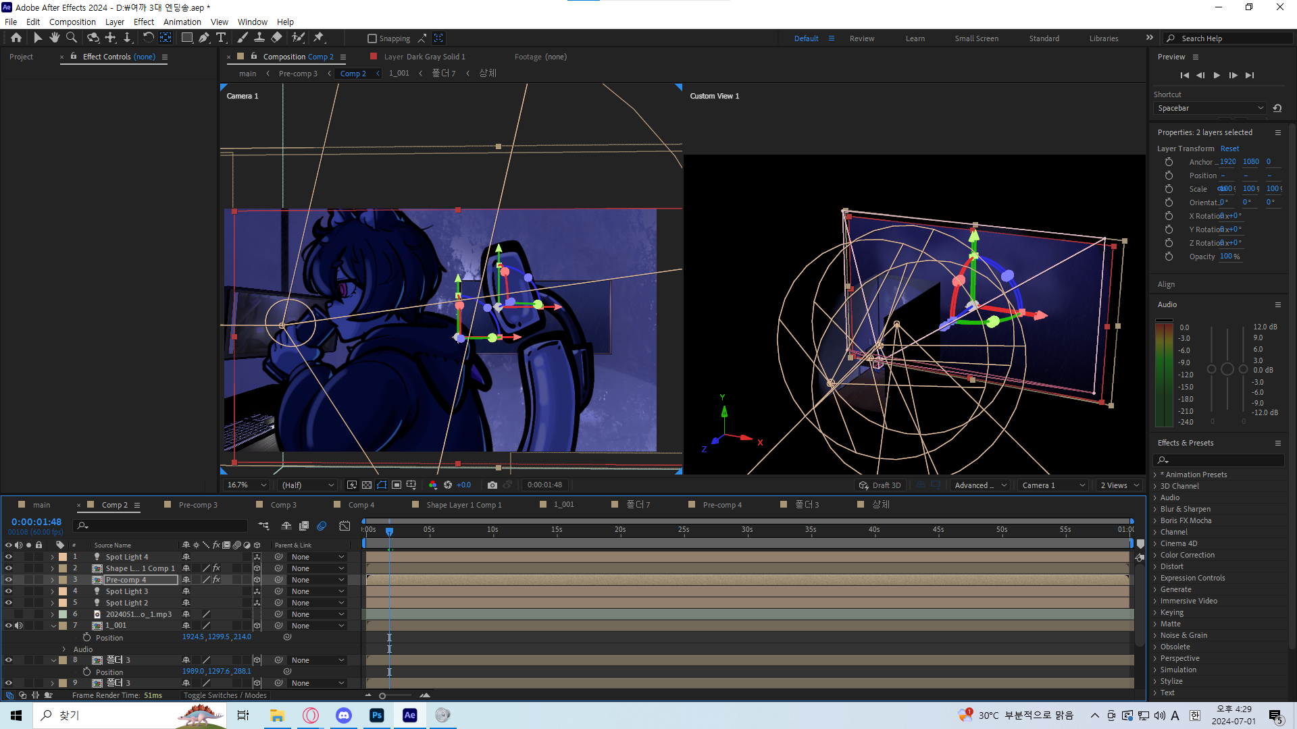1297x729 pixels.
Task: Toggle transparency grid icon in viewer
Action: [367, 485]
